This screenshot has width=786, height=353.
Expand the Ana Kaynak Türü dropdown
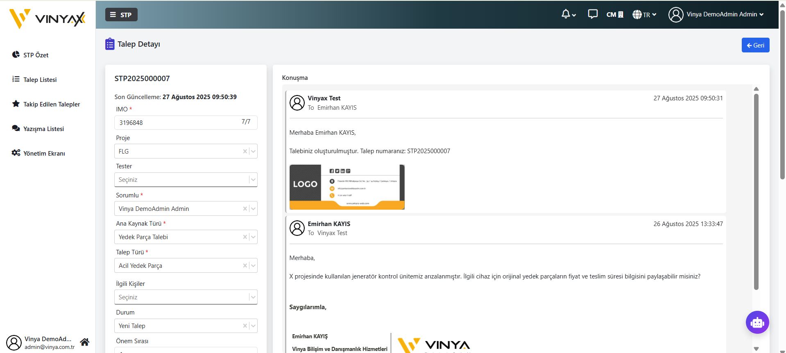tap(253, 237)
